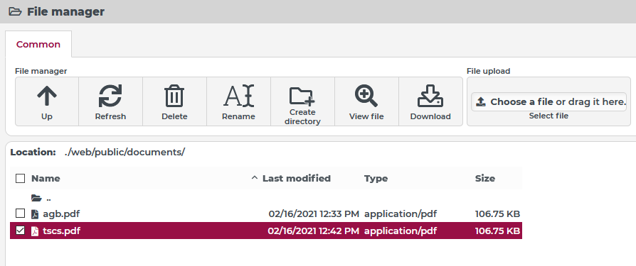
Task: Switch to the Common tab
Action: point(38,44)
